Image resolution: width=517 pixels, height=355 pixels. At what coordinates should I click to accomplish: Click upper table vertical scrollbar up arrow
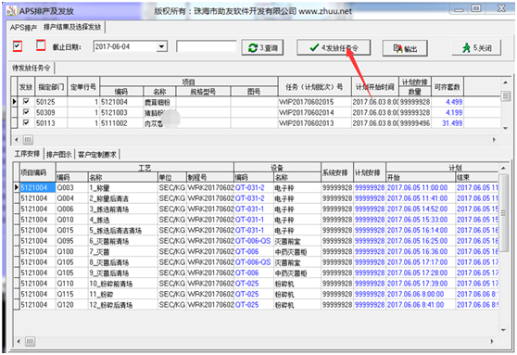[506, 82]
